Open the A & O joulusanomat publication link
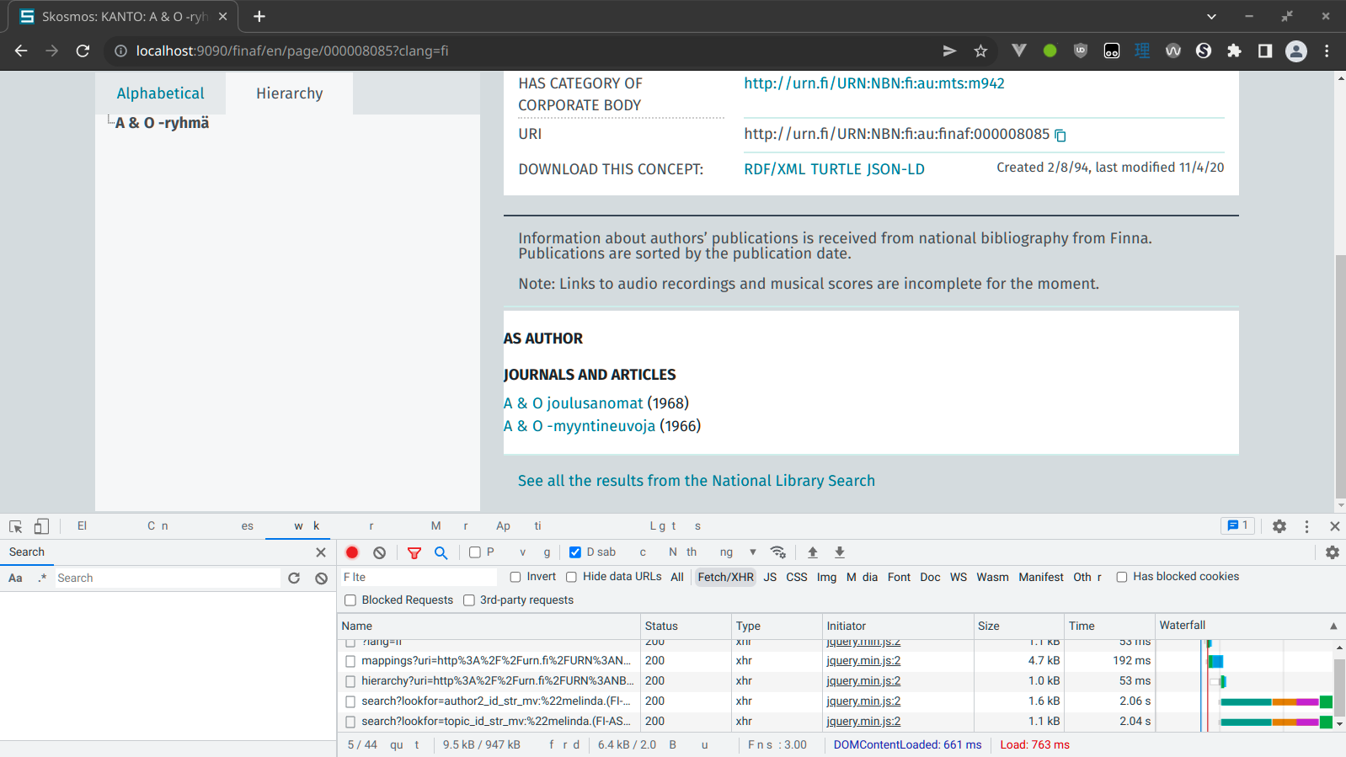Screen dimensions: 1346x757 (573, 403)
